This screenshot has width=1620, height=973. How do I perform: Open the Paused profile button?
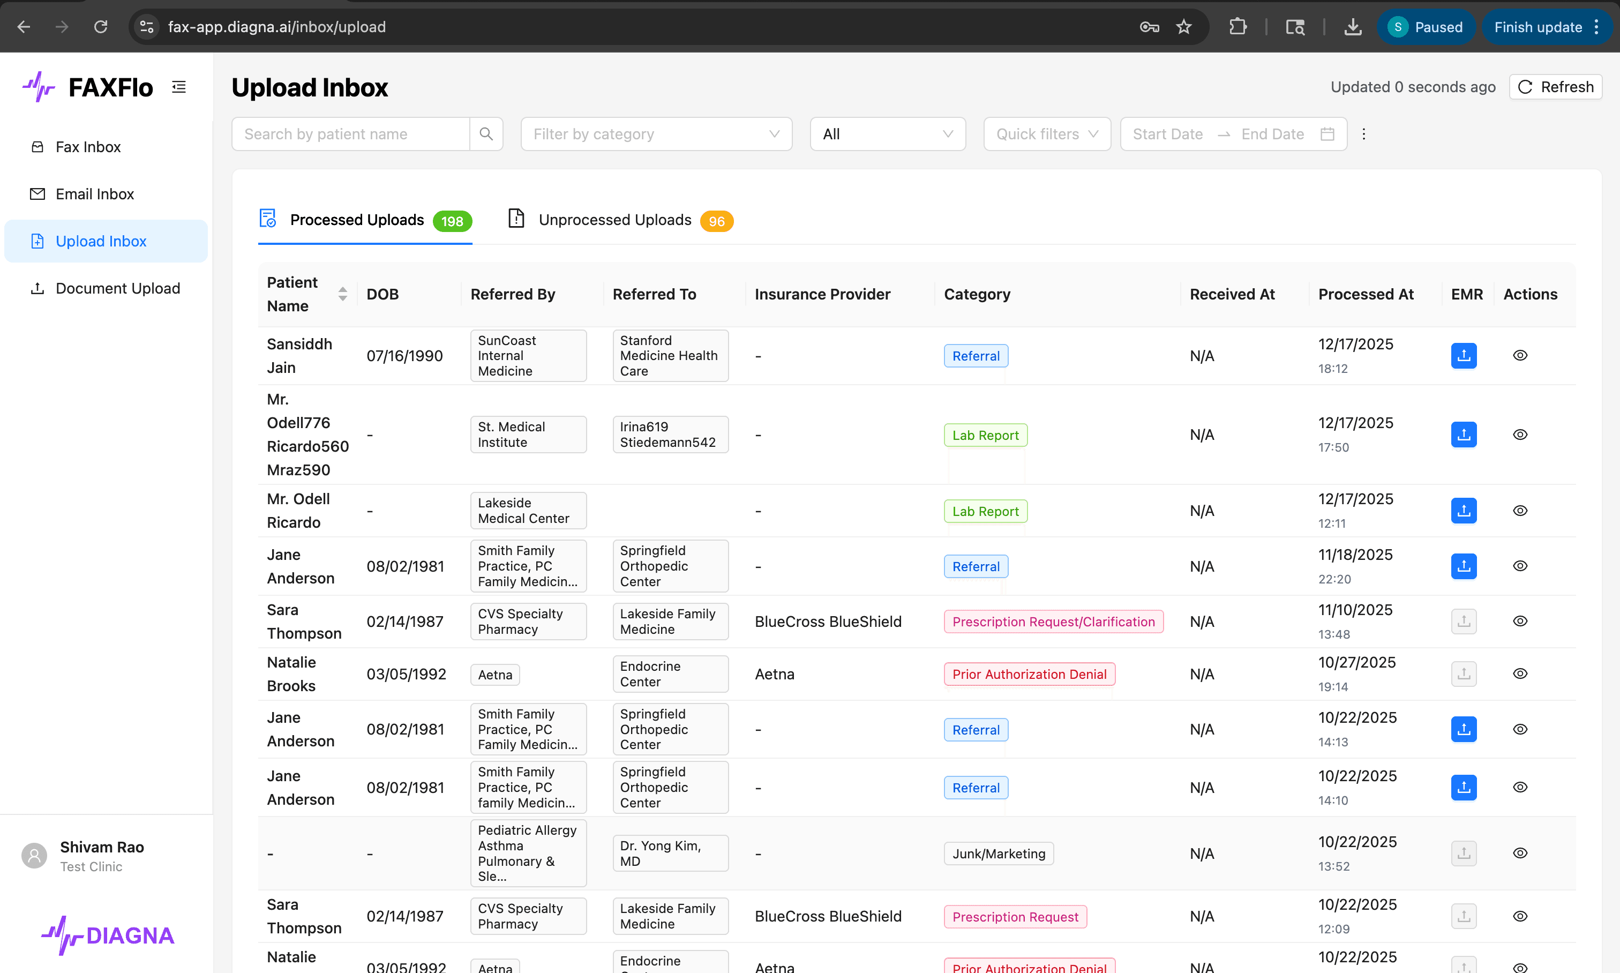(1426, 27)
